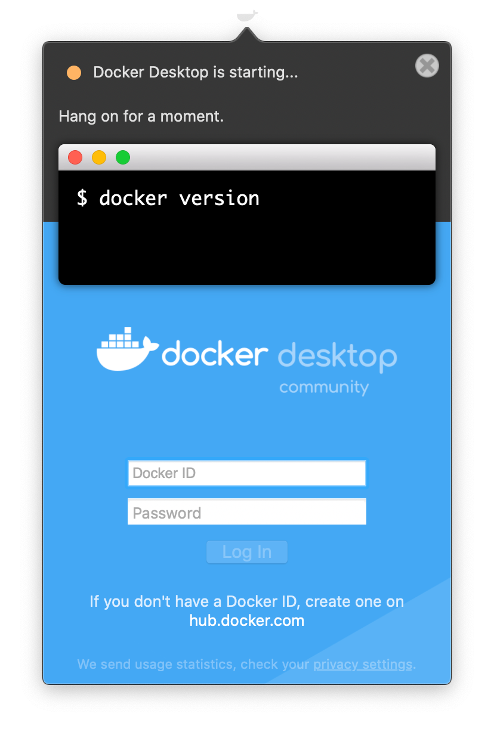The image size is (494, 732).
Task: Click the hub.docker.com text
Action: (246, 621)
